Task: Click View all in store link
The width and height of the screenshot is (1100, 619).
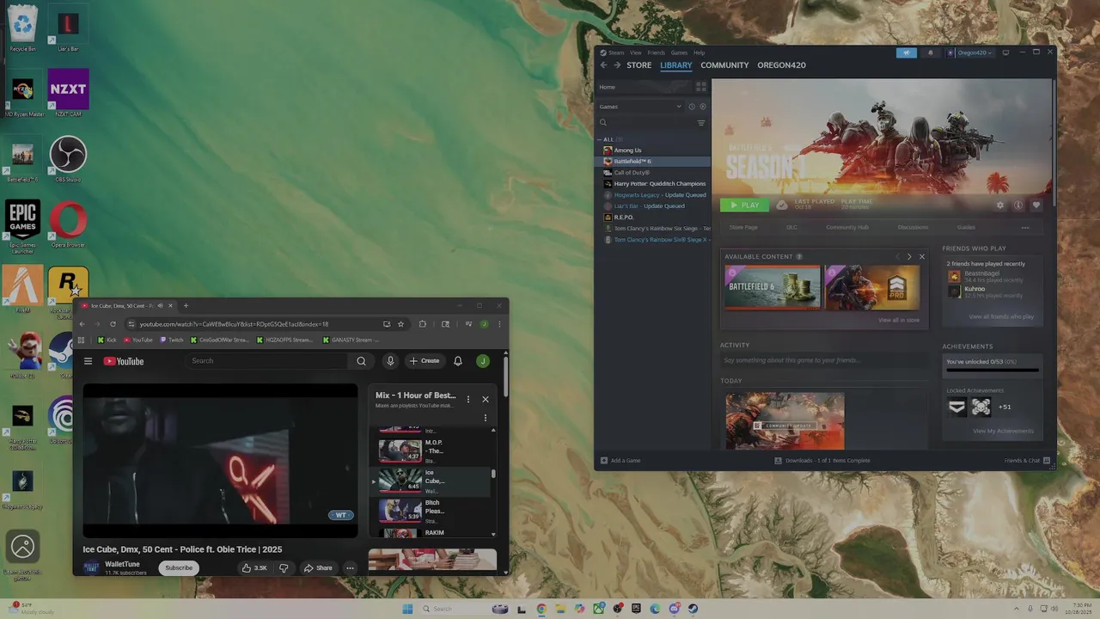Action: 899,320
